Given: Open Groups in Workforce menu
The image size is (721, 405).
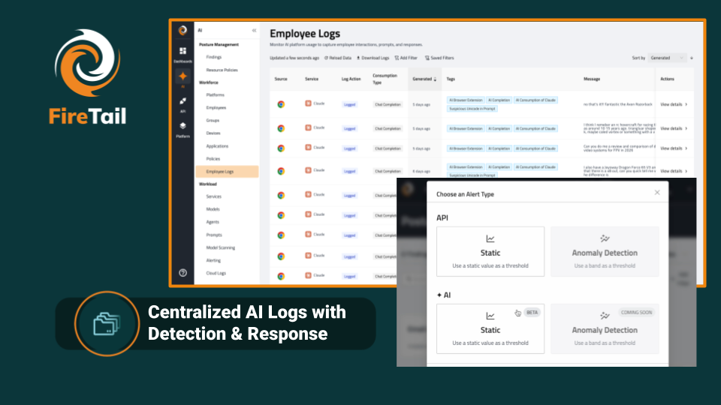Looking at the screenshot, I should point(213,120).
